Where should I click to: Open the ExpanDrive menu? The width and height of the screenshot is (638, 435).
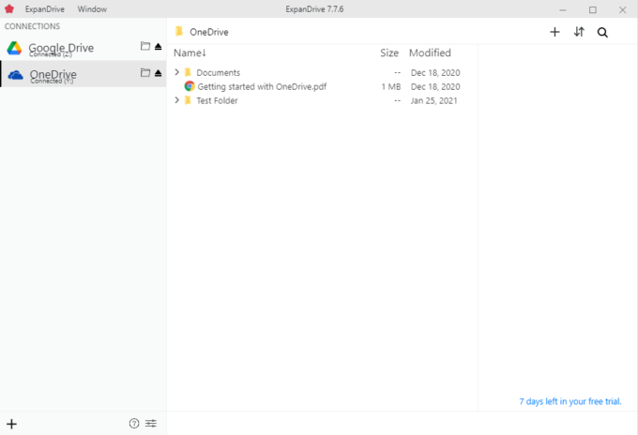45,9
